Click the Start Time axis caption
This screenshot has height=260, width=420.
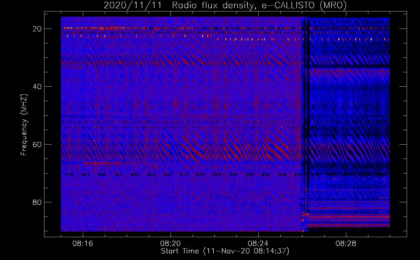(225, 251)
